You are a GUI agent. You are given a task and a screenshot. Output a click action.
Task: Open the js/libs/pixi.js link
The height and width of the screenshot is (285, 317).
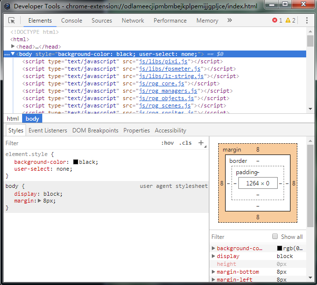[x=163, y=61]
